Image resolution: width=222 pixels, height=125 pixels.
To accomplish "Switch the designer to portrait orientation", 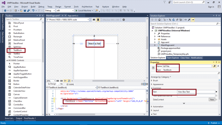I will (98, 20).
